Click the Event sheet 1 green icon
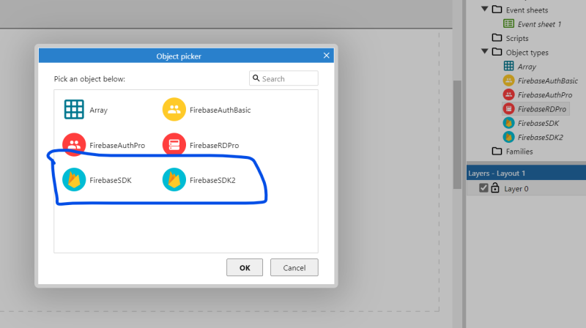Screen dimensions: 586x328 pos(508,23)
